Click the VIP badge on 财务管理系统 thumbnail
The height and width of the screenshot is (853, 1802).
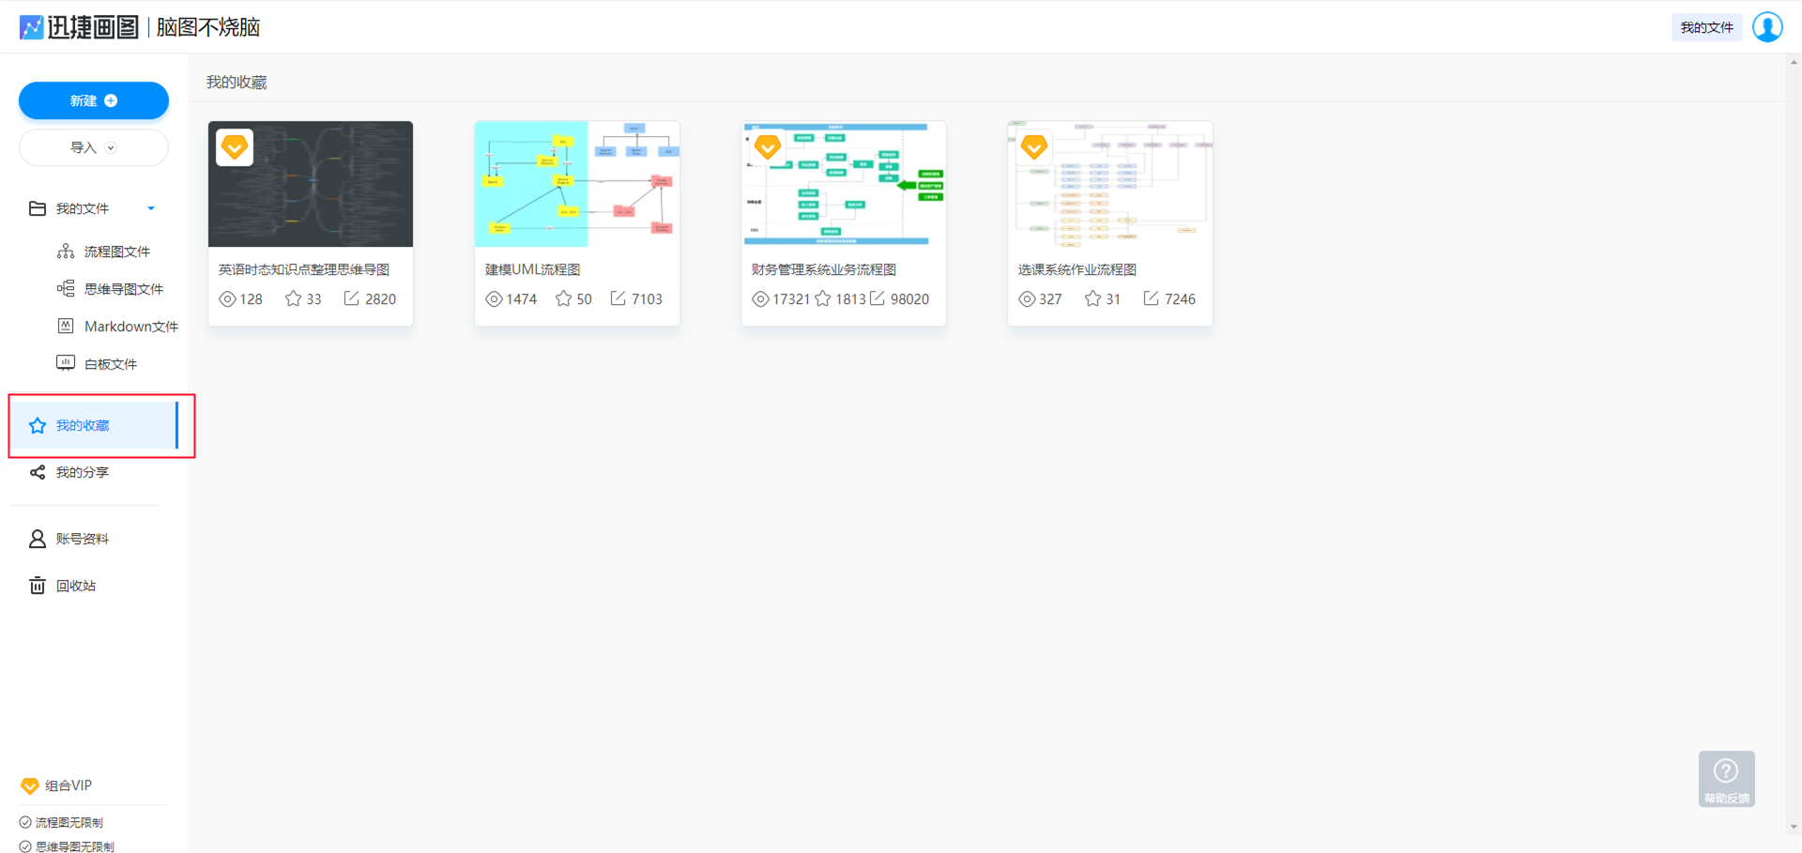coord(768,146)
